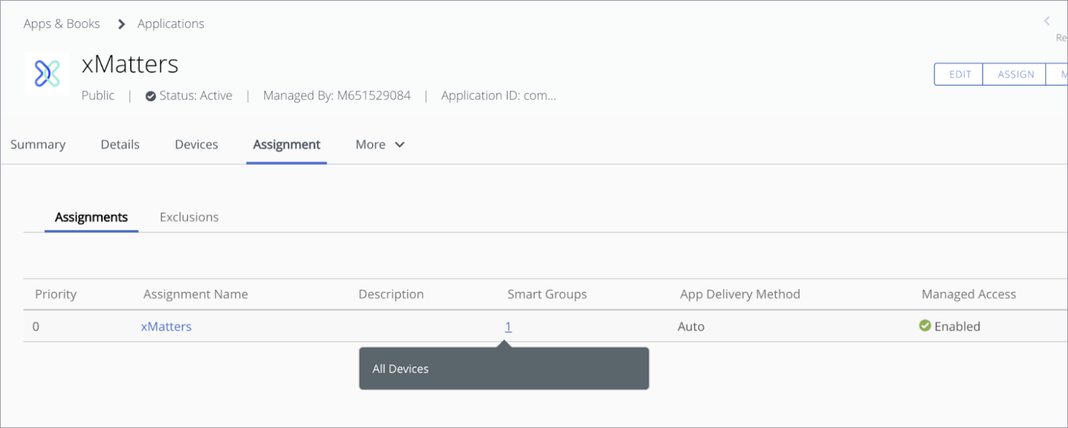Click the Application ID text
The width and height of the screenshot is (1068, 428).
(498, 95)
